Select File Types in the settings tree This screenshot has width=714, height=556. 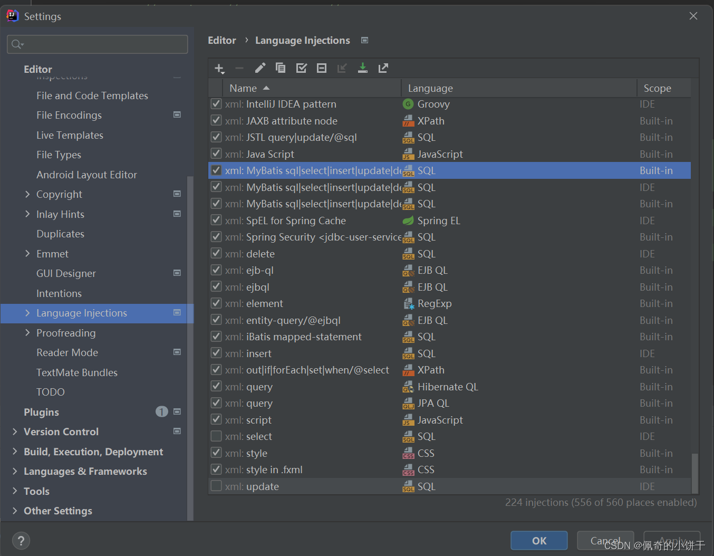click(59, 155)
